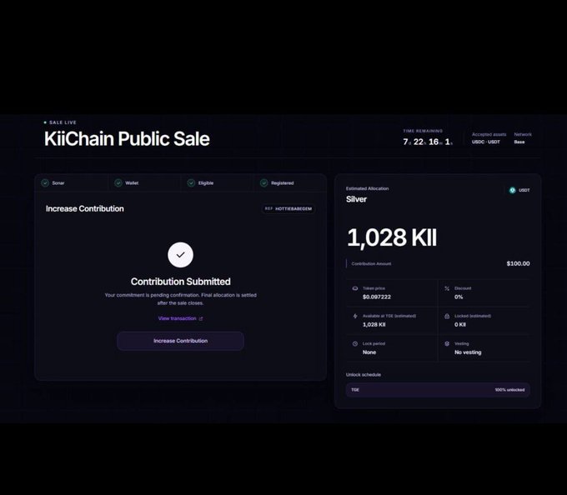Viewport: 567px width, 495px height.
Task: Click the Locked padlock icon
Action: [447, 316]
